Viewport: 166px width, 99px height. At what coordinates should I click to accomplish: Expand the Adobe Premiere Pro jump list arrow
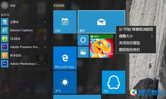tap(45, 47)
